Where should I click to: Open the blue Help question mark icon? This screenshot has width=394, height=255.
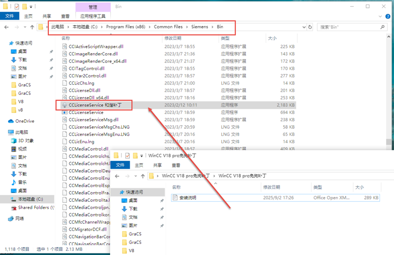388,16
